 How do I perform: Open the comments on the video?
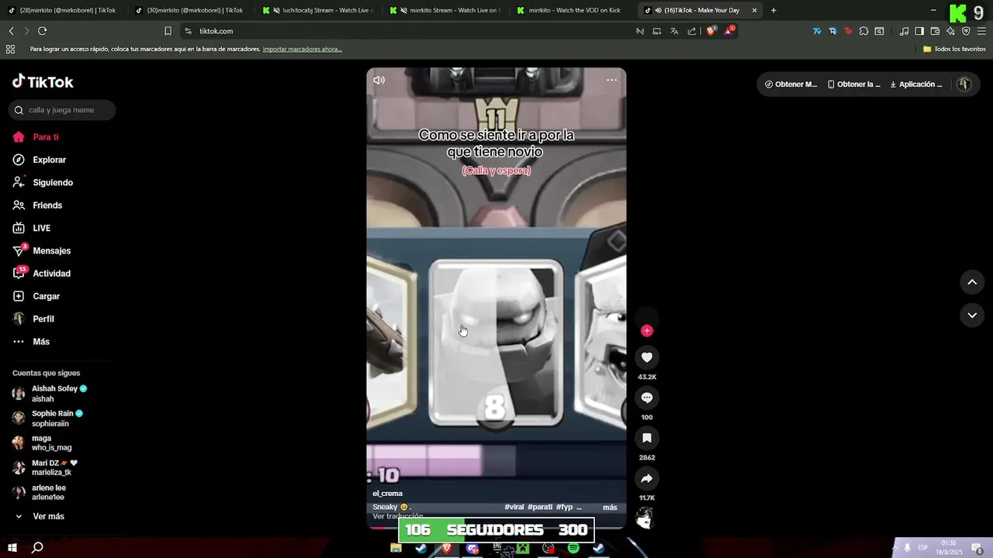pos(647,398)
